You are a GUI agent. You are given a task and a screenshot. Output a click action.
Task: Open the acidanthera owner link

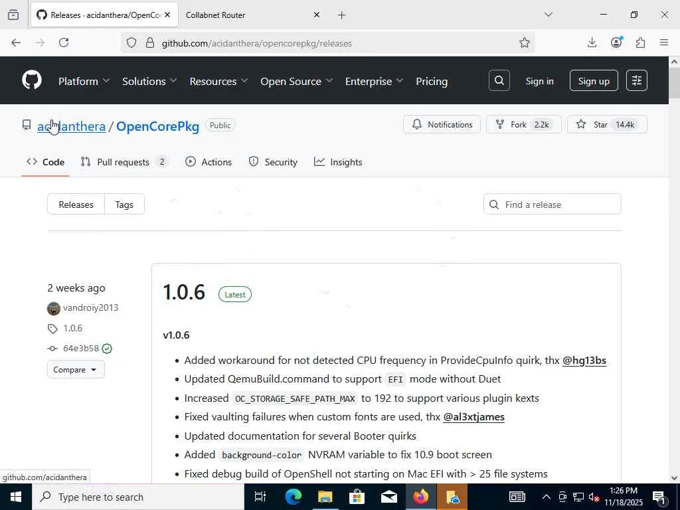72,126
